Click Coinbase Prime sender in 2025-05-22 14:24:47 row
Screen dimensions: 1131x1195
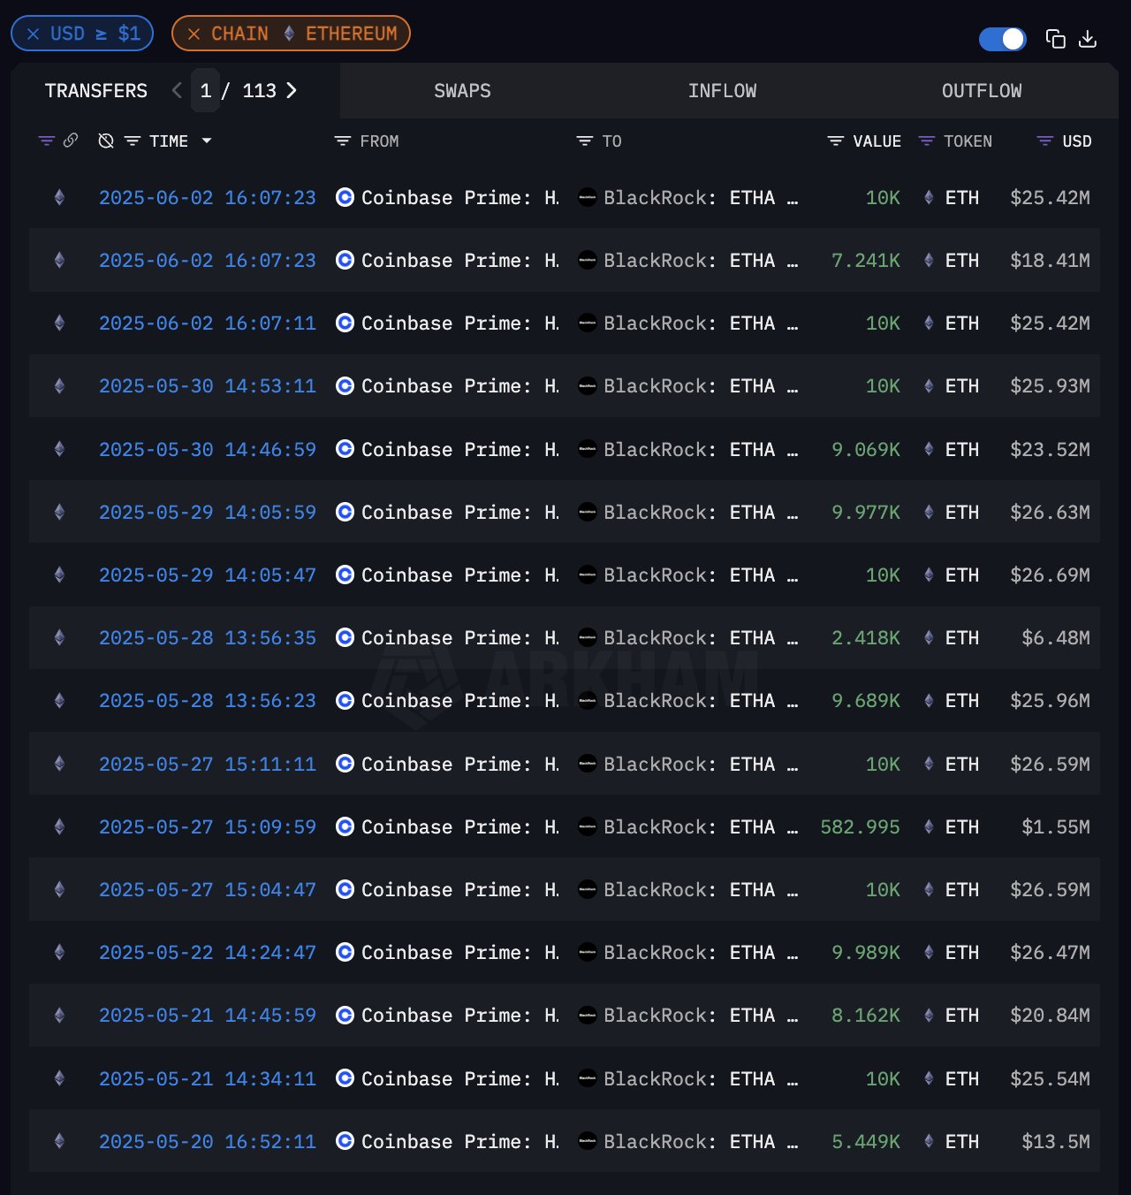click(459, 953)
